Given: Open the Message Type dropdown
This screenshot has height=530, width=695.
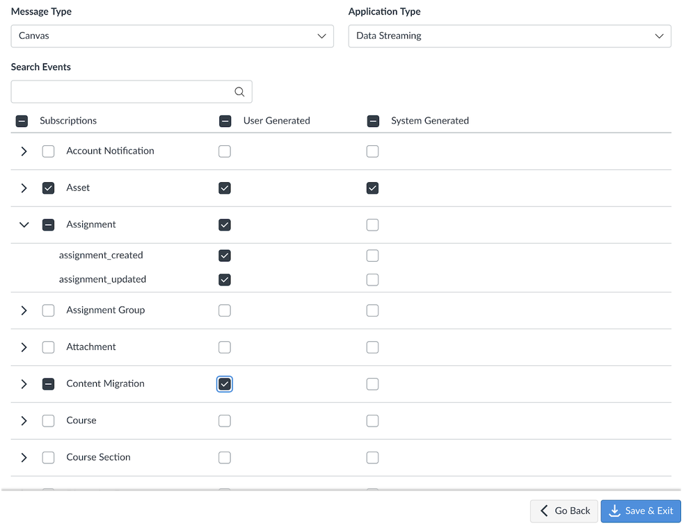Looking at the screenshot, I should click(172, 35).
